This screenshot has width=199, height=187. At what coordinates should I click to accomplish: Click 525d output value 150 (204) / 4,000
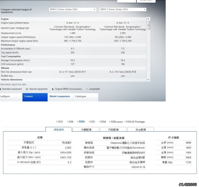[x=123, y=37]
